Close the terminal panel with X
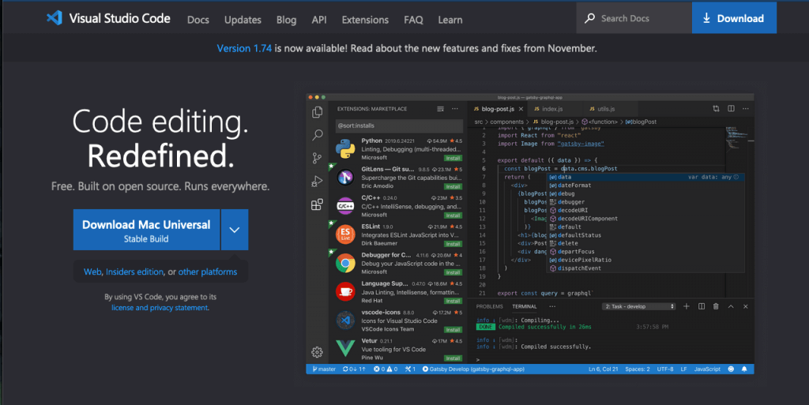The image size is (809, 405). (x=746, y=306)
